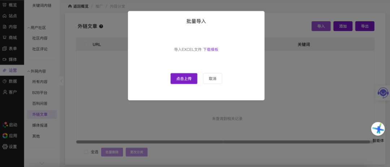
Task: Click the 返回概览 breadcrumb link
Action: [81, 6]
